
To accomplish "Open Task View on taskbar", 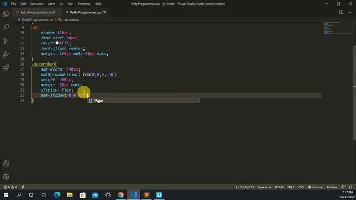I will 44,195.
